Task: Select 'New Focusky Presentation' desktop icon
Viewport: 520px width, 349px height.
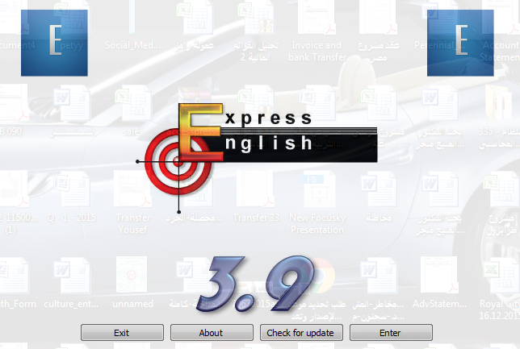Action: pyautogui.click(x=317, y=202)
